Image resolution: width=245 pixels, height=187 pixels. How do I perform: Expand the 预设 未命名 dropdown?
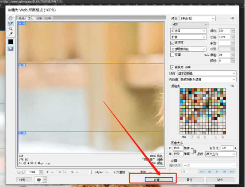tap(198, 19)
